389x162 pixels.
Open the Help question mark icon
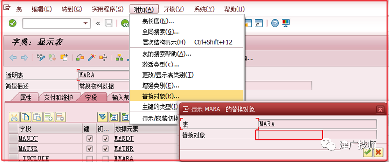275,23
